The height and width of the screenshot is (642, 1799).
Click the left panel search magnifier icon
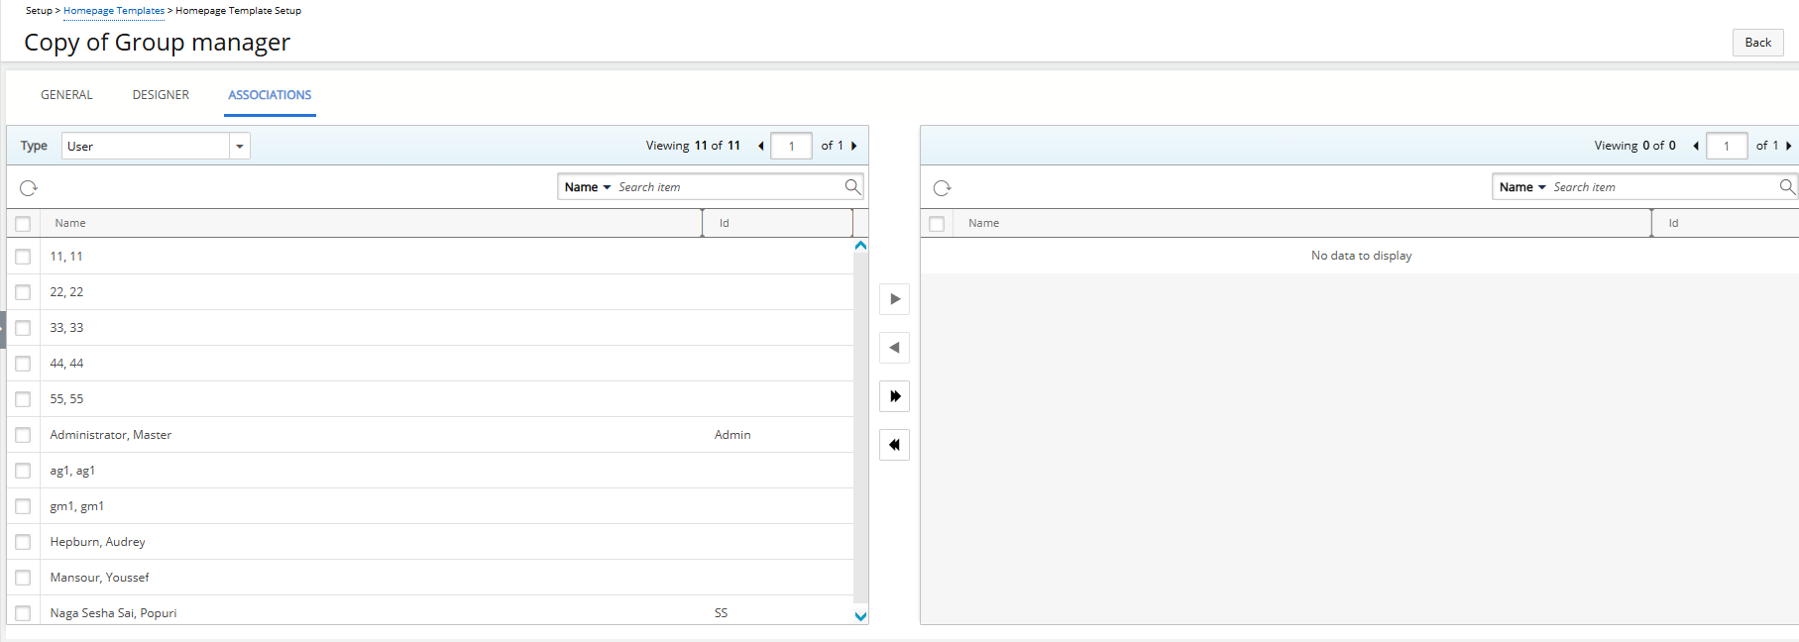click(x=851, y=187)
